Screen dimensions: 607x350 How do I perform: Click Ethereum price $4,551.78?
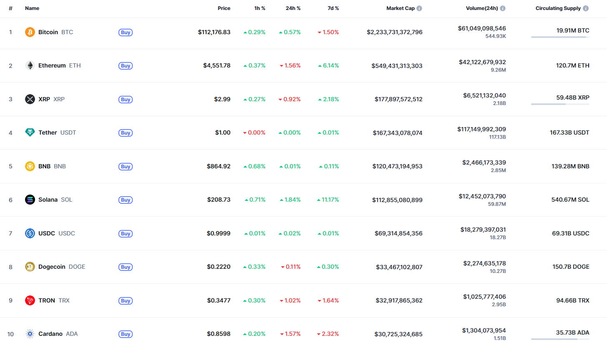[x=217, y=65]
